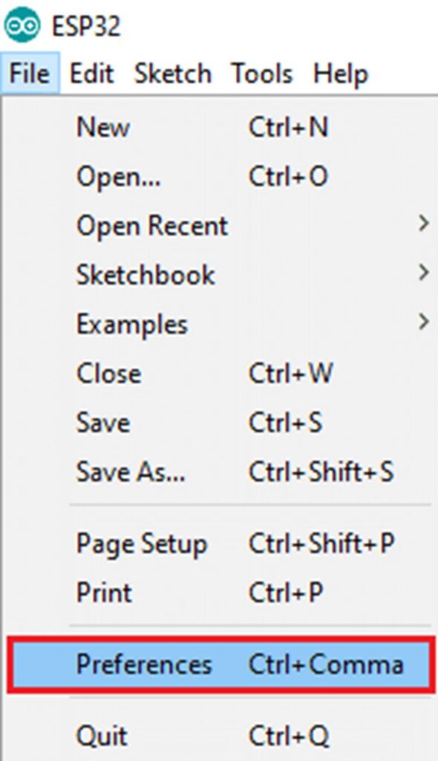438x761 pixels.
Task: Open the Edit menu
Action: pyautogui.click(x=91, y=74)
